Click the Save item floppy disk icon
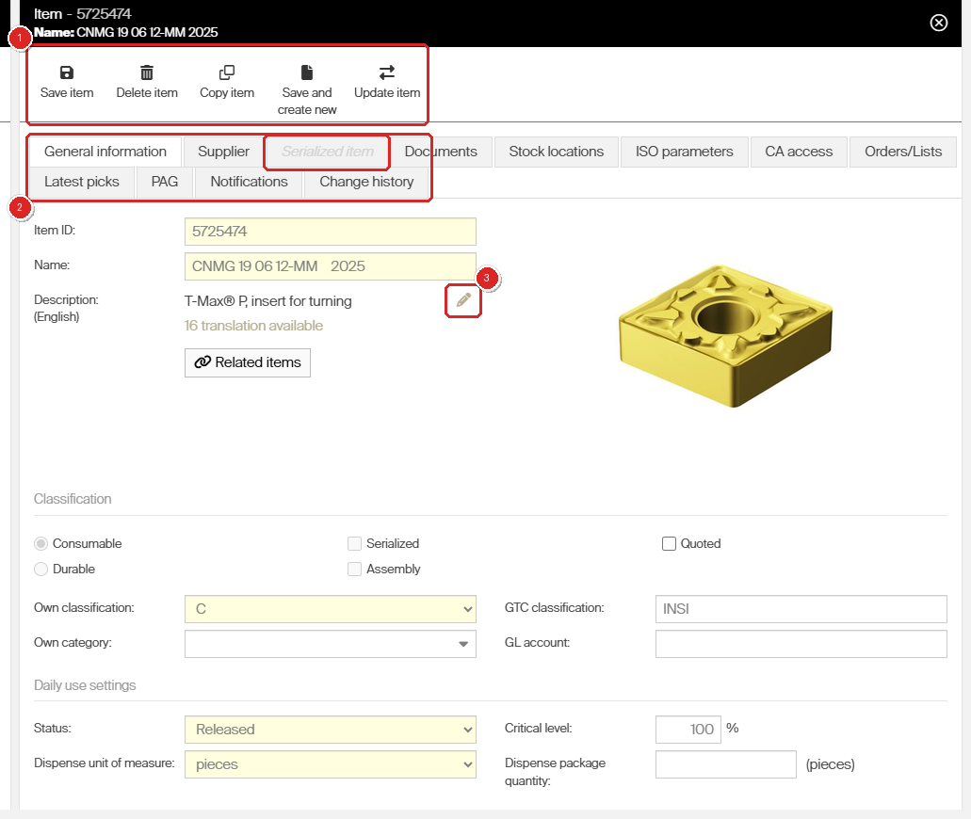The width and height of the screenshot is (971, 819). tap(66, 72)
